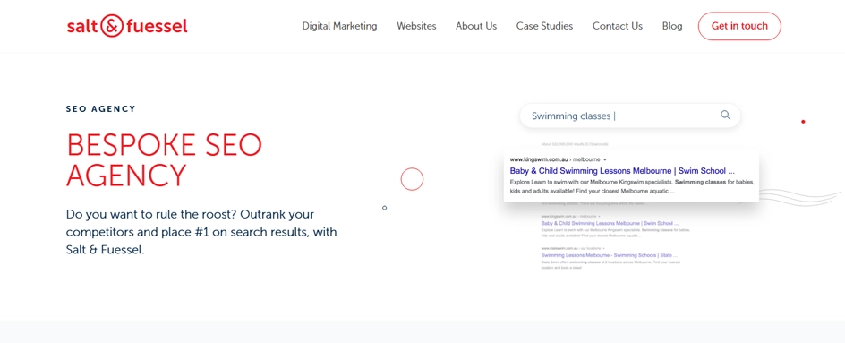Open the faded Swimming Lessons Melbourne - Swimming Schools result

point(609,254)
